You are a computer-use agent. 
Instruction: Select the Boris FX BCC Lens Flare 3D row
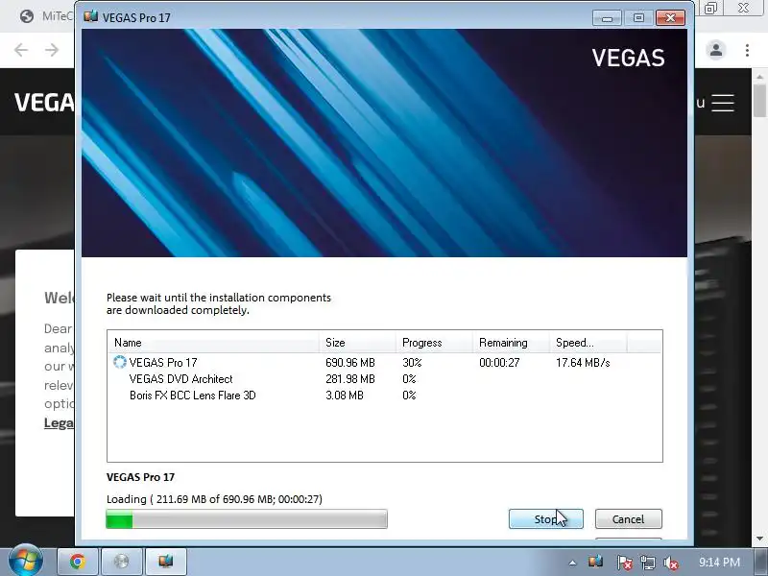pyautogui.click(x=385, y=396)
